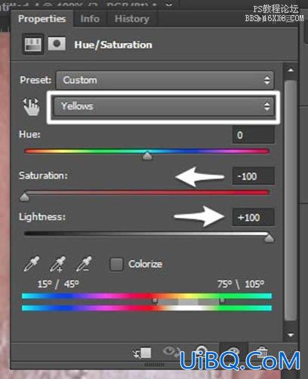
Task: Pick the first eyedropper tool
Action: tap(32, 264)
